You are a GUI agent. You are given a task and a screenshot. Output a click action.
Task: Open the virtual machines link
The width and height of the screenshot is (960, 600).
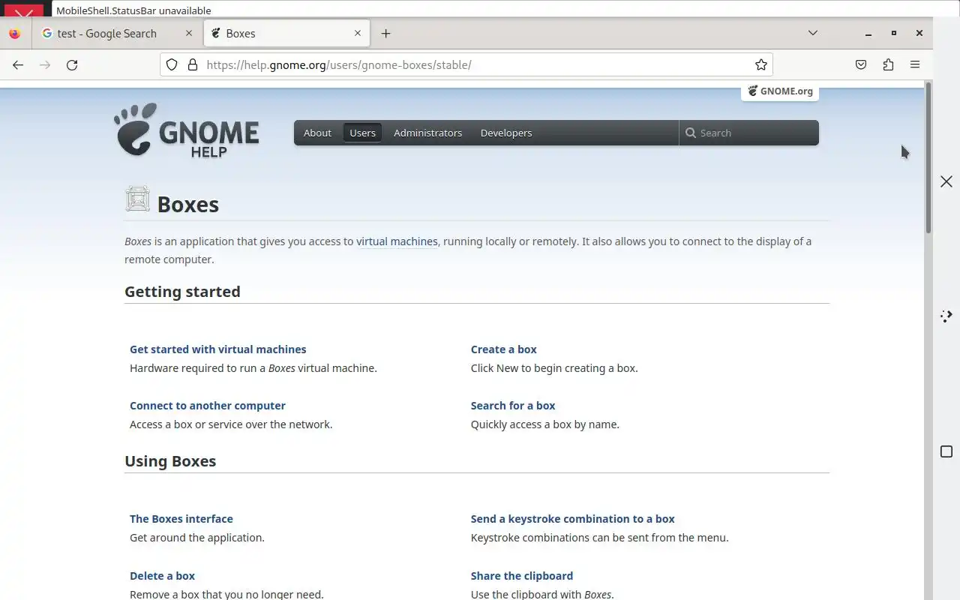[x=397, y=241]
